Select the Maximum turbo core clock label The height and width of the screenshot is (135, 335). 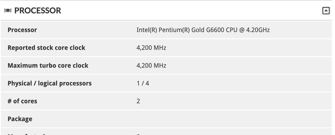48,65
